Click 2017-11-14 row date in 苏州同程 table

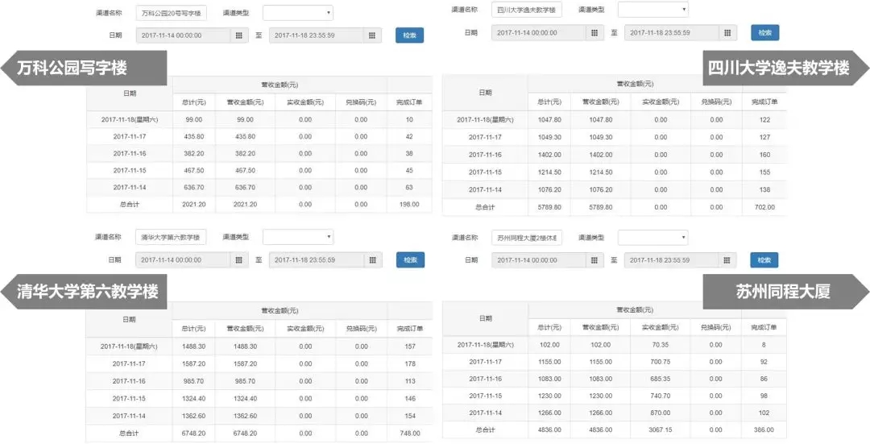pos(486,413)
